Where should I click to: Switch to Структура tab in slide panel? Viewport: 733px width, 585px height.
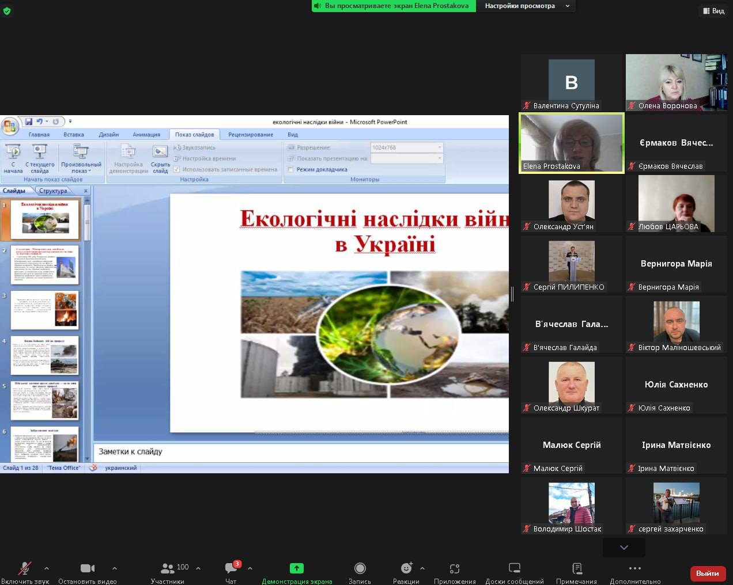coord(53,191)
